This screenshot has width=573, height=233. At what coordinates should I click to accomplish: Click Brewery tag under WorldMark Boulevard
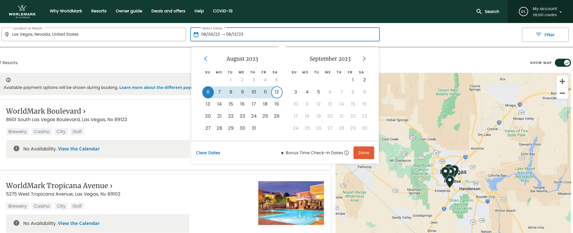pyautogui.click(x=18, y=131)
